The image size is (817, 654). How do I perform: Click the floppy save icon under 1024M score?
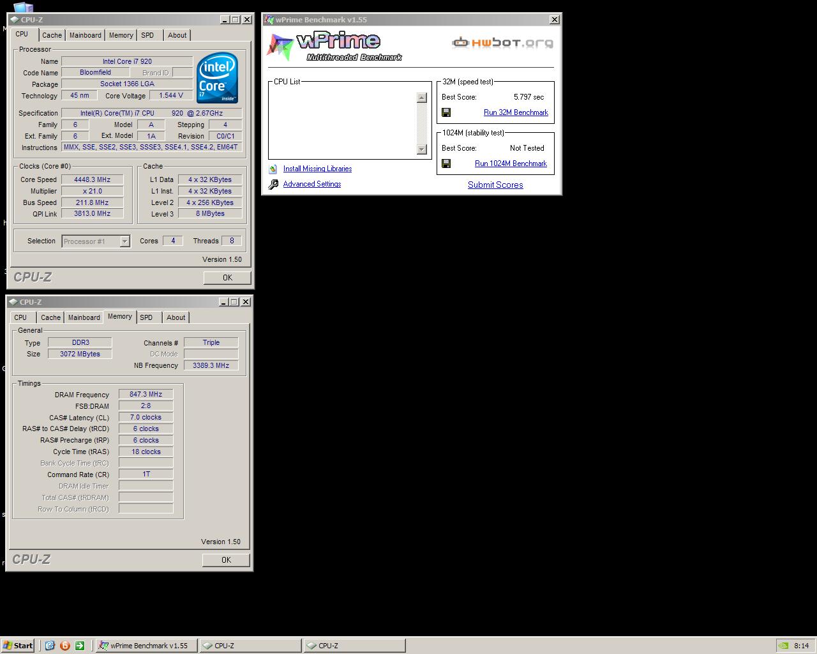(x=446, y=163)
